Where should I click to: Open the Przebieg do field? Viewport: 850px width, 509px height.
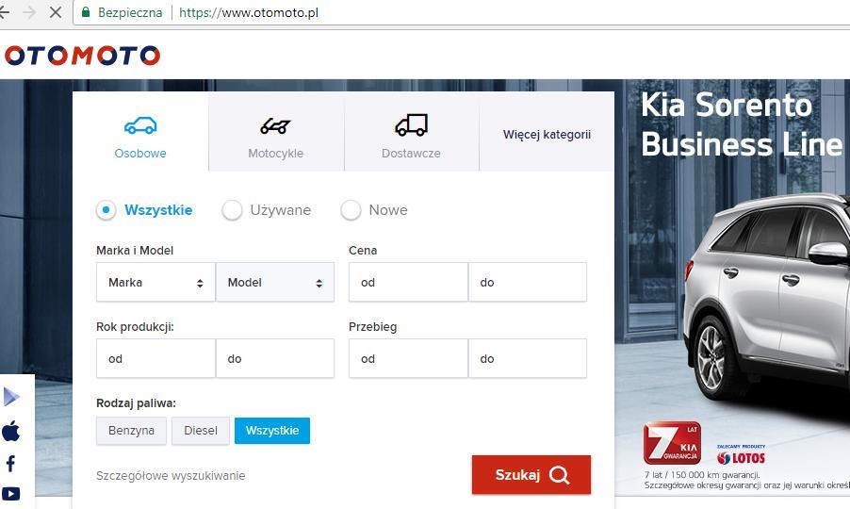click(x=528, y=358)
